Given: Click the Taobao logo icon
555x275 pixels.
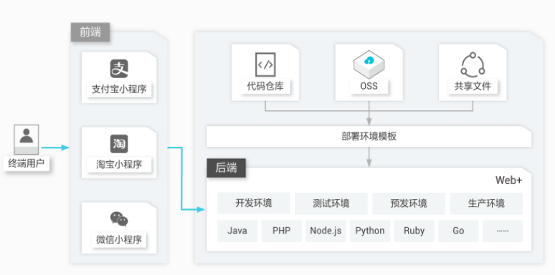Looking at the screenshot, I should (x=119, y=144).
